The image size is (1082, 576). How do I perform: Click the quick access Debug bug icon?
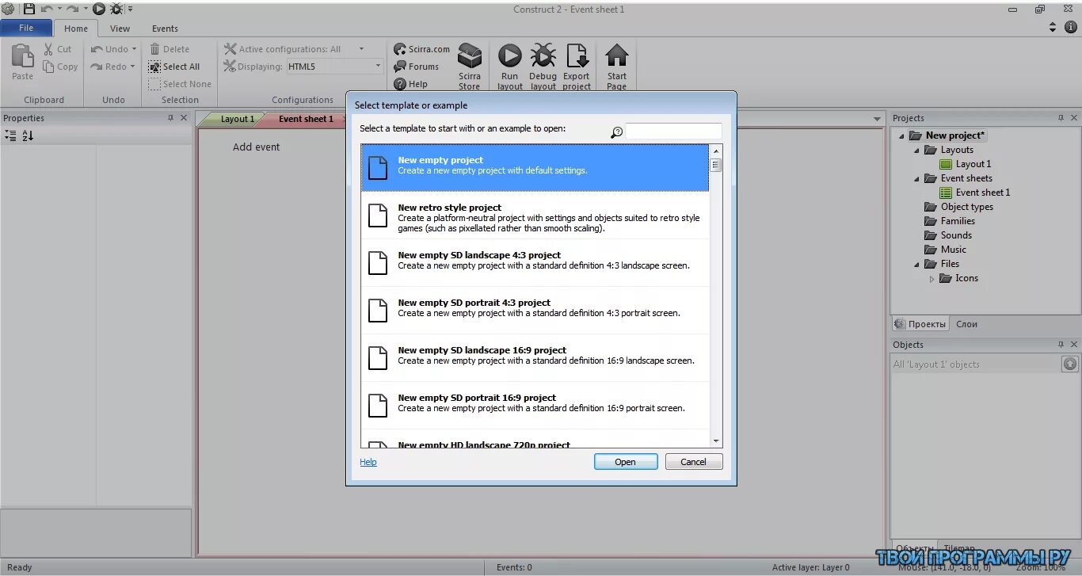[x=116, y=9]
